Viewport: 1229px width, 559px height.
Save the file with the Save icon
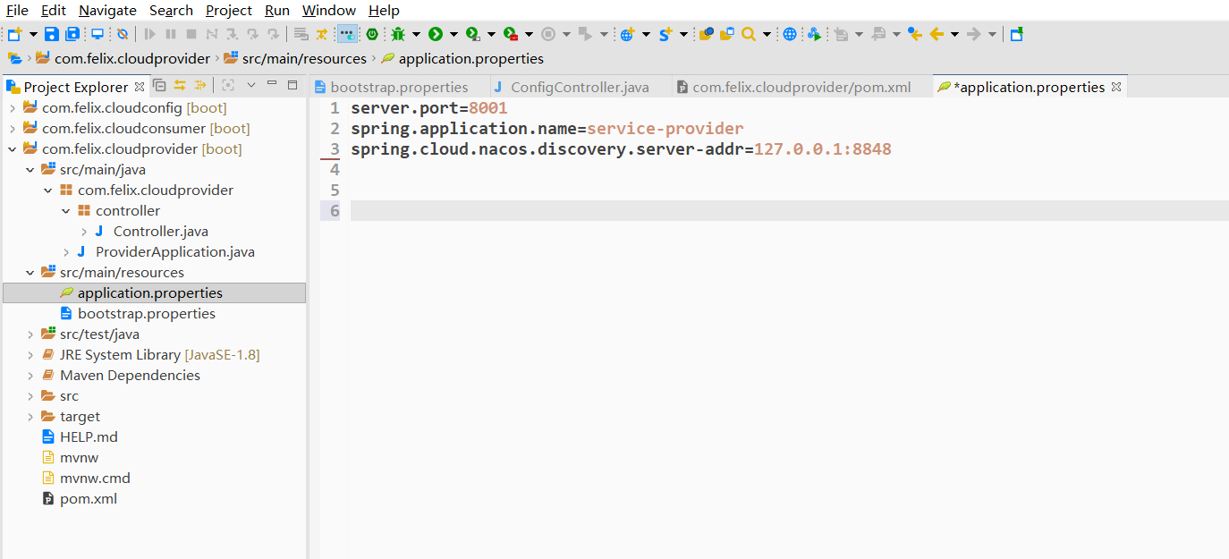click(51, 34)
